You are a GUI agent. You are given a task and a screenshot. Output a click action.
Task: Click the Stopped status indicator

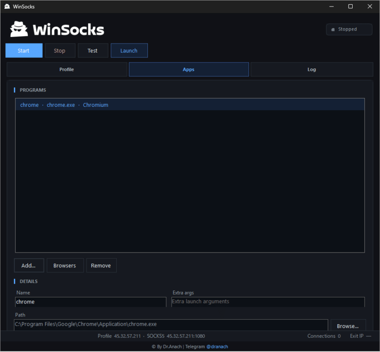click(x=349, y=29)
